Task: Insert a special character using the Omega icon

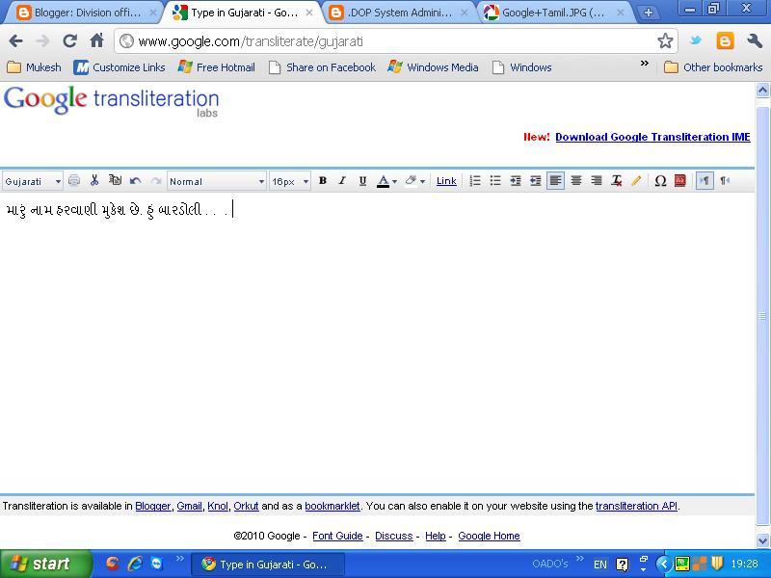Action: [660, 180]
